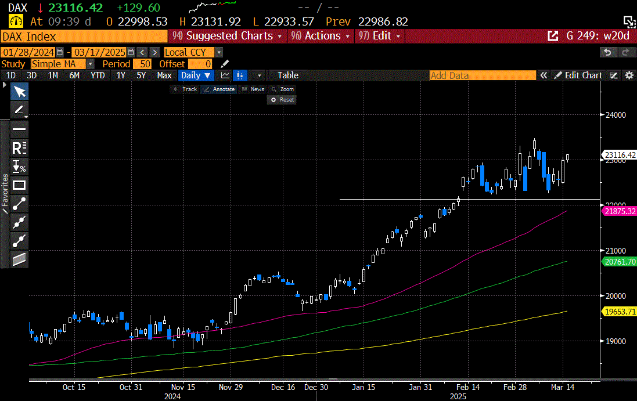
Task: Select the 6M time range
Action: coord(74,75)
